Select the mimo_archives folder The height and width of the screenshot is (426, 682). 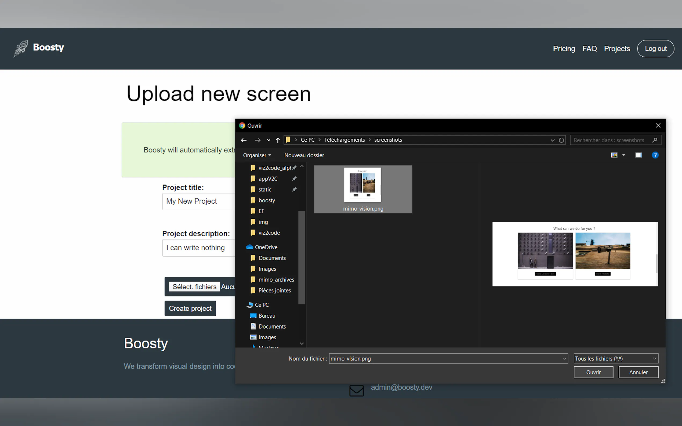276,280
